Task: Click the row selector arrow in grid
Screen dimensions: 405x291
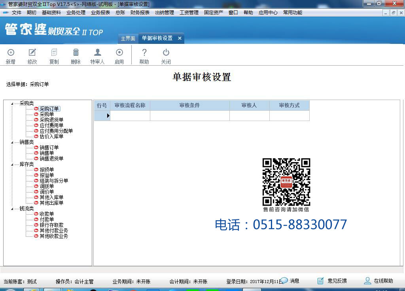Action: (108, 116)
